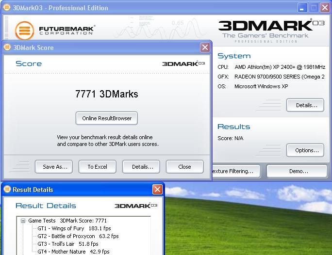Click the 3DMark Score dialog title icon
The image size is (332, 255).
(7, 47)
